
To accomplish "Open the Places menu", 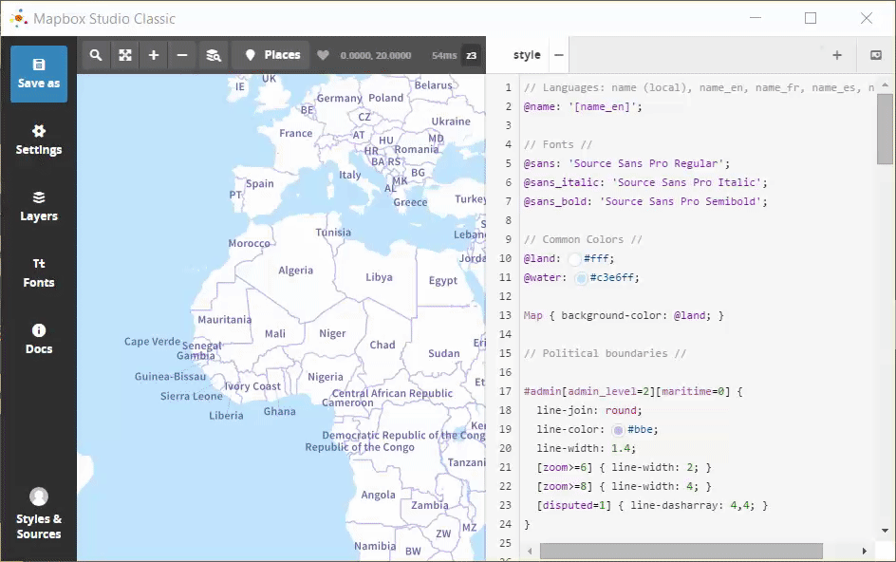I will (272, 55).
